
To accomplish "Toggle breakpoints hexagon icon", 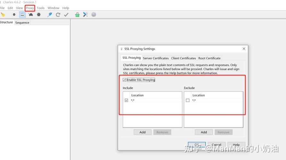I will 39,15.
